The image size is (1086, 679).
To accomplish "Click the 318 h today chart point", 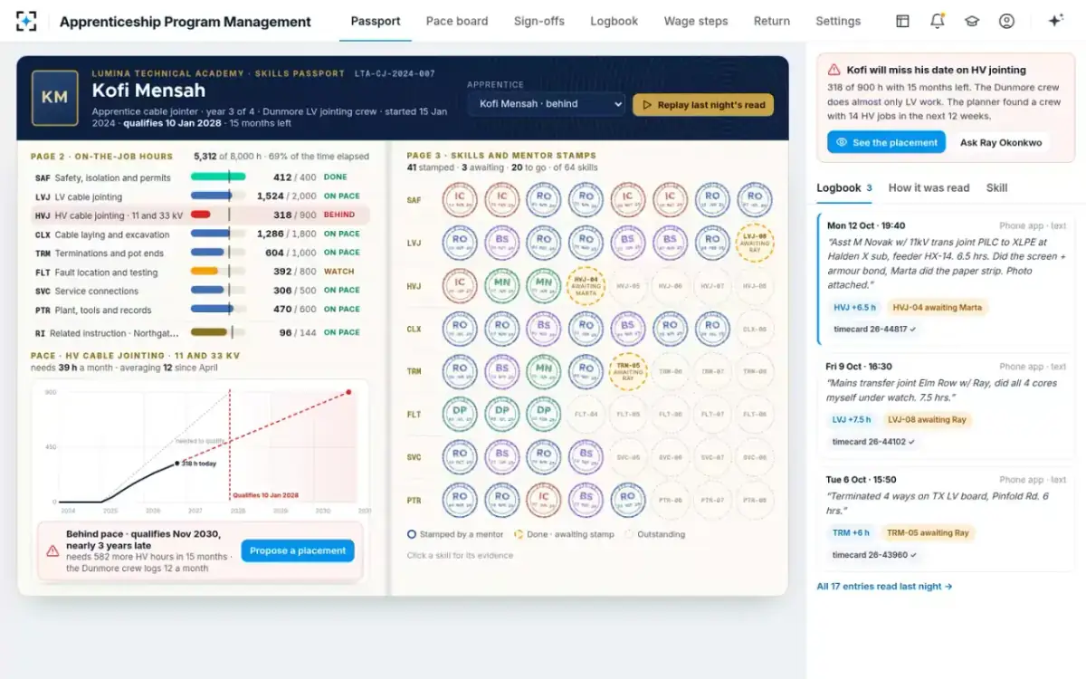I will [x=176, y=464].
